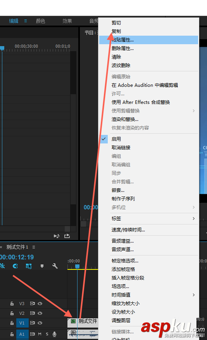Screen dimensions: 207x340
Task: Choose 缩放为帧大小 menu item
Action: point(149,303)
